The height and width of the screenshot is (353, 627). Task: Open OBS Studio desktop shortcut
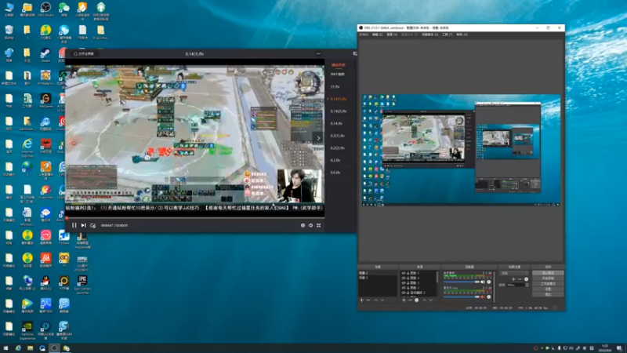45,9
